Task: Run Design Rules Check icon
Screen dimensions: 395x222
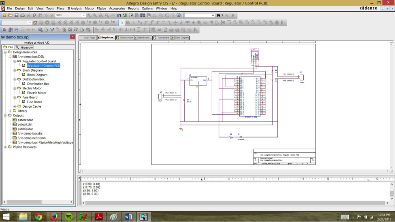Action: click(131, 15)
